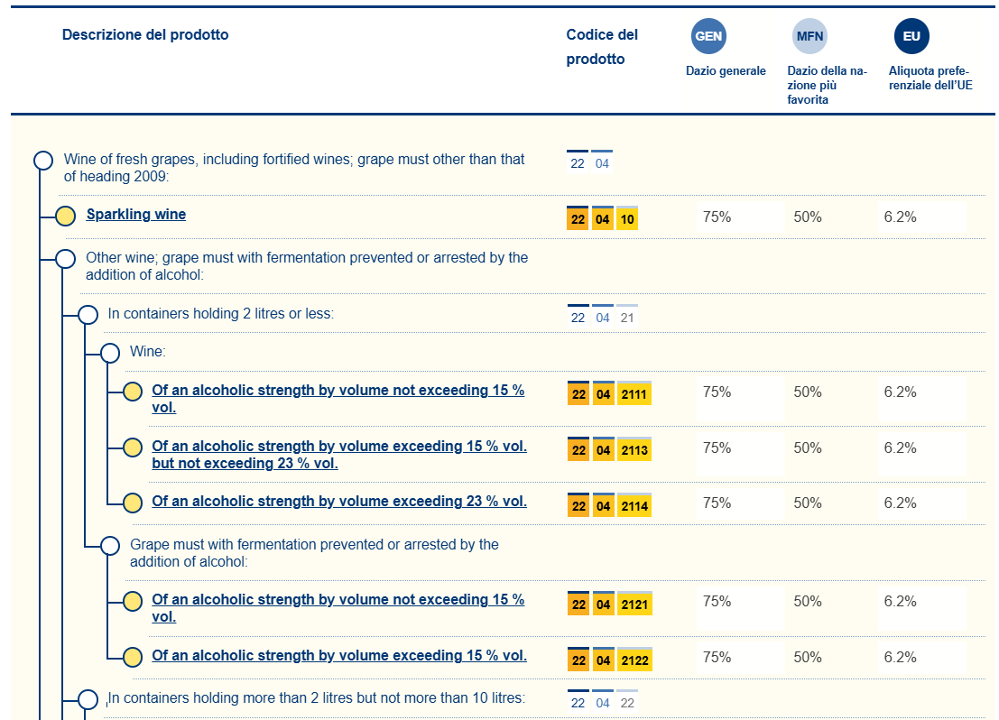
Task: Click the MFN most favoured nation icon
Action: pyautogui.click(x=809, y=37)
